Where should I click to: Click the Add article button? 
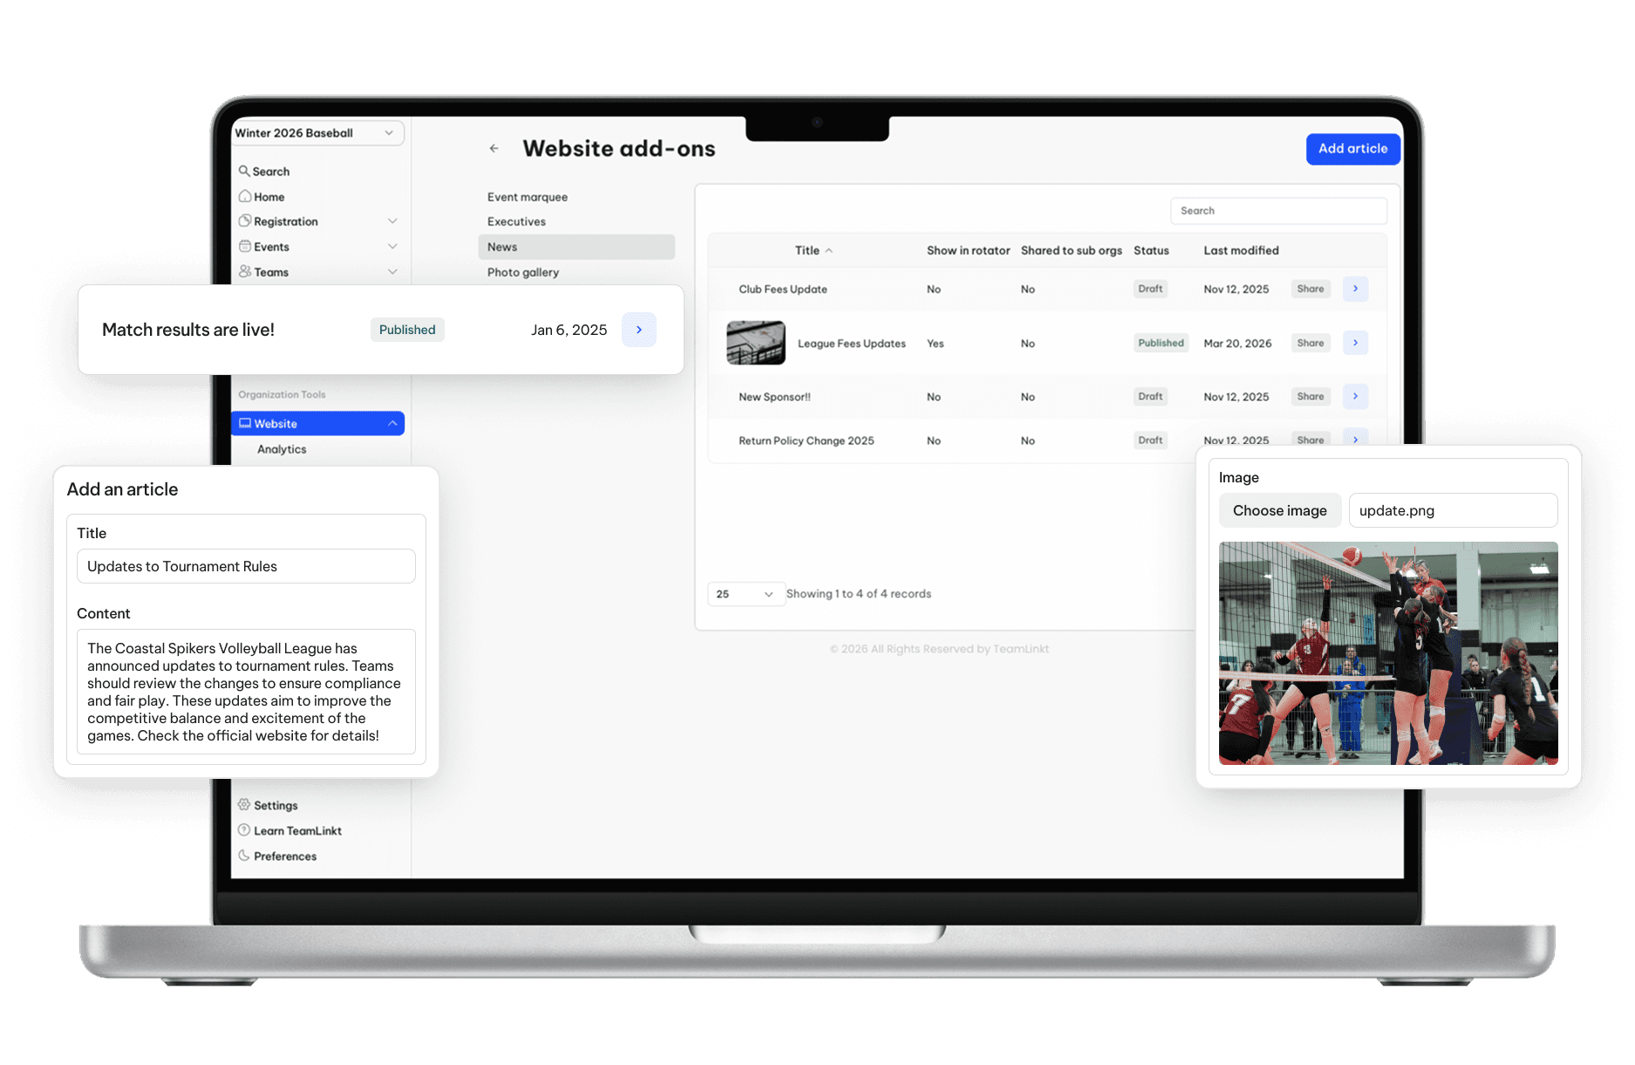click(x=1352, y=148)
